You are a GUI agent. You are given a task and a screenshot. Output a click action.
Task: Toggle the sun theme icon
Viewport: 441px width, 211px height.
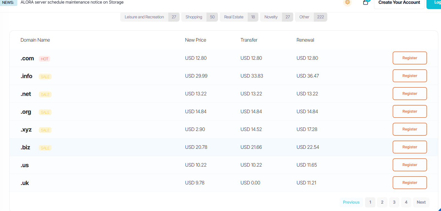(347, 2)
